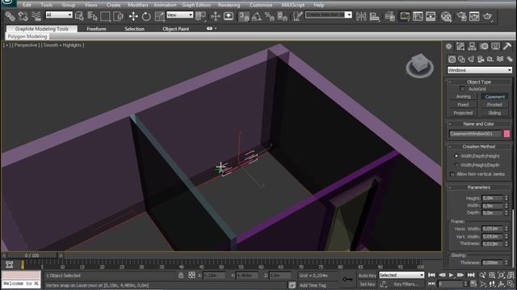This screenshot has width=517, height=290.
Task: Select Width/Depth/Height creation method
Action: tap(456, 155)
